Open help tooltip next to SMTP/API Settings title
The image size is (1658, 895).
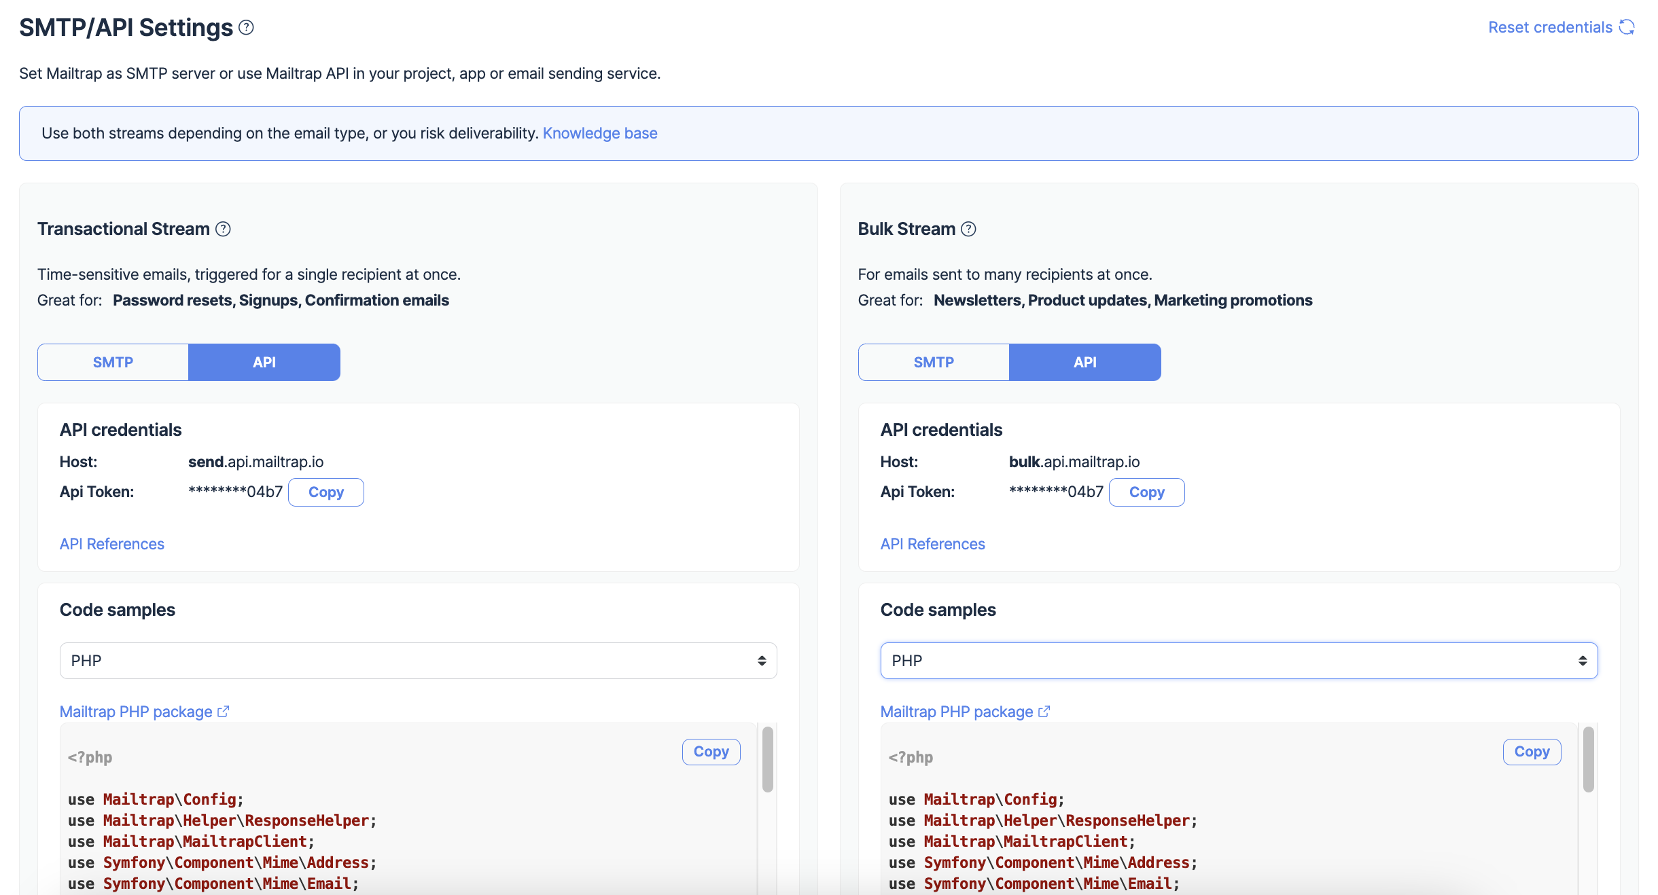247,28
